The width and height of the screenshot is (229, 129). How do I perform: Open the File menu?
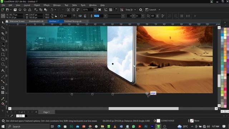(x=3, y=5)
